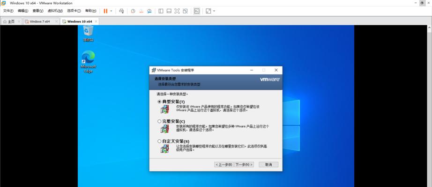This screenshot has width=432, height=187.
Task: Open the snapshot manager
Action: 149,11
